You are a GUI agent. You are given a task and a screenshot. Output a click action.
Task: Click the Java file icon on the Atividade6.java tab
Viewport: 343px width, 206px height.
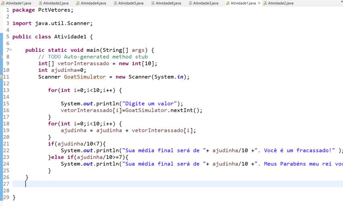[153, 3]
